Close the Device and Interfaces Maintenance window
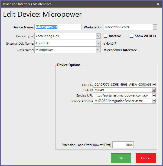The width and height of the screenshot is (163, 166). [158, 4]
